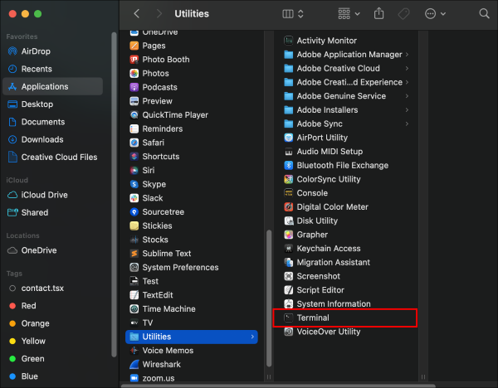Select Time Machine in the applications list
498x388 pixels.
[x=192, y=308]
